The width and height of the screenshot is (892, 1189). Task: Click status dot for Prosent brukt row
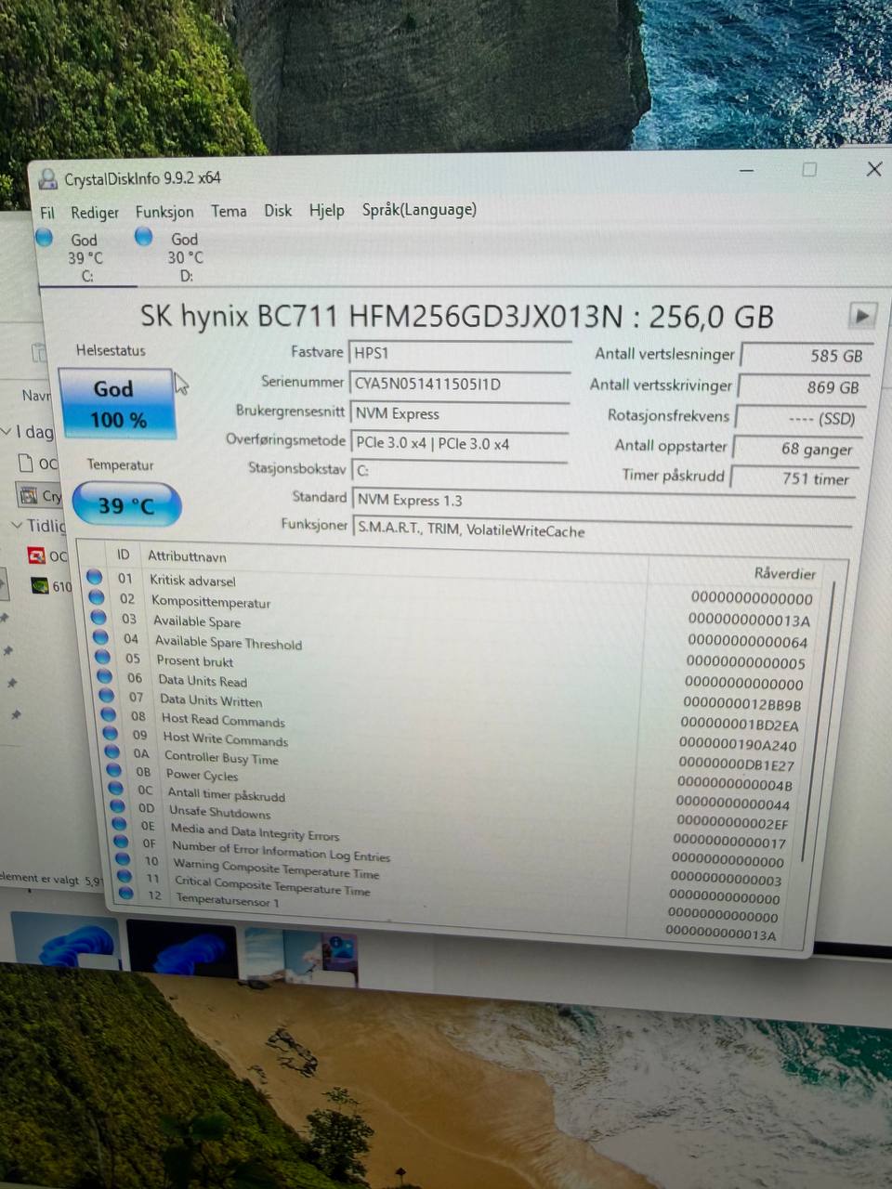point(102,658)
